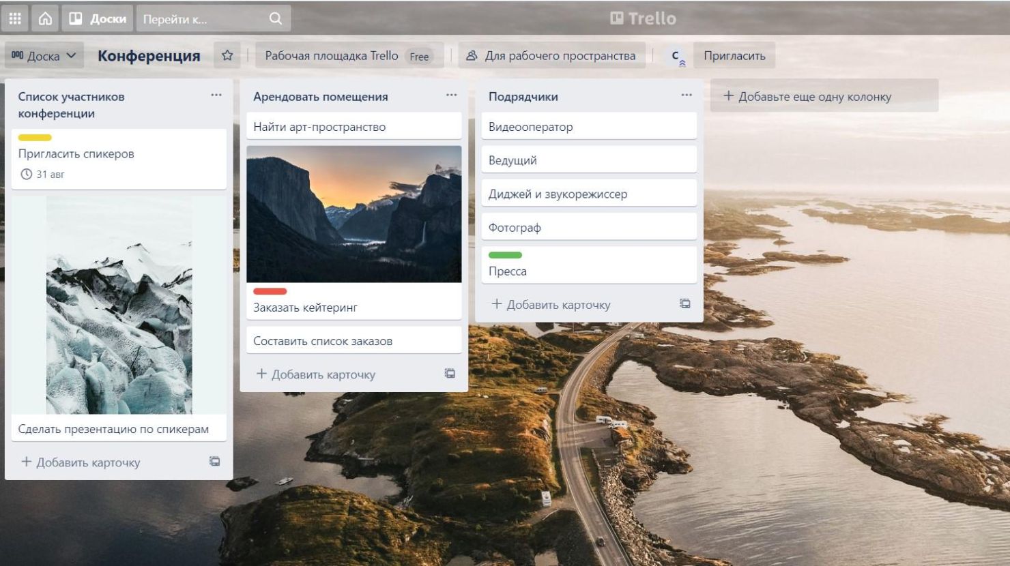Click the Free plan badge

coord(419,57)
